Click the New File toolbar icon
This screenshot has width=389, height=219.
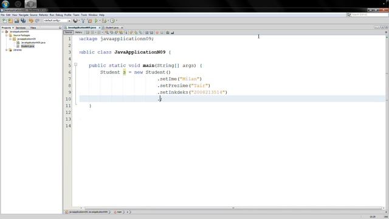4,21
